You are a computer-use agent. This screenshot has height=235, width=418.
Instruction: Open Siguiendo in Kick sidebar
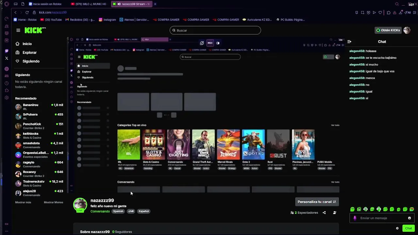pyautogui.click(x=31, y=61)
